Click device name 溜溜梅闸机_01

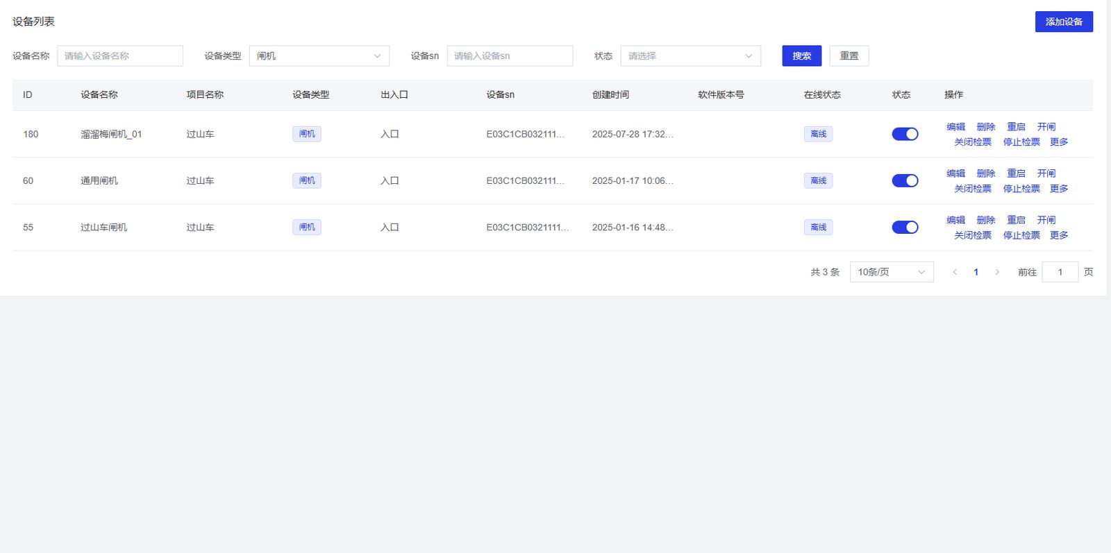(111, 134)
